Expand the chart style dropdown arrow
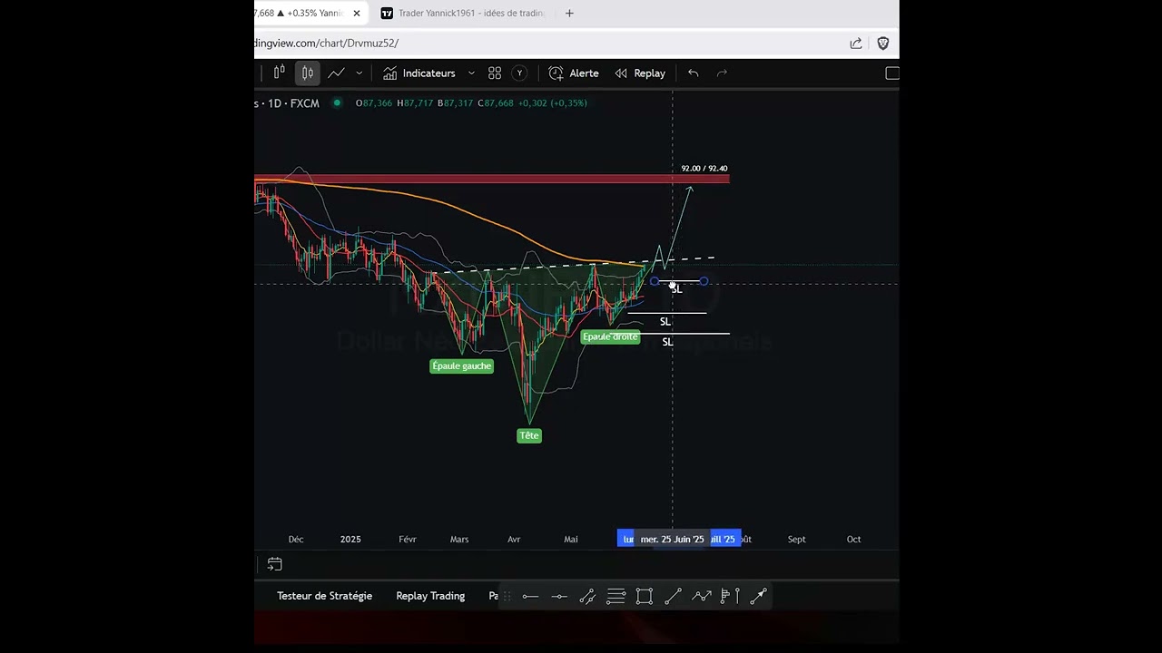 pyautogui.click(x=359, y=73)
